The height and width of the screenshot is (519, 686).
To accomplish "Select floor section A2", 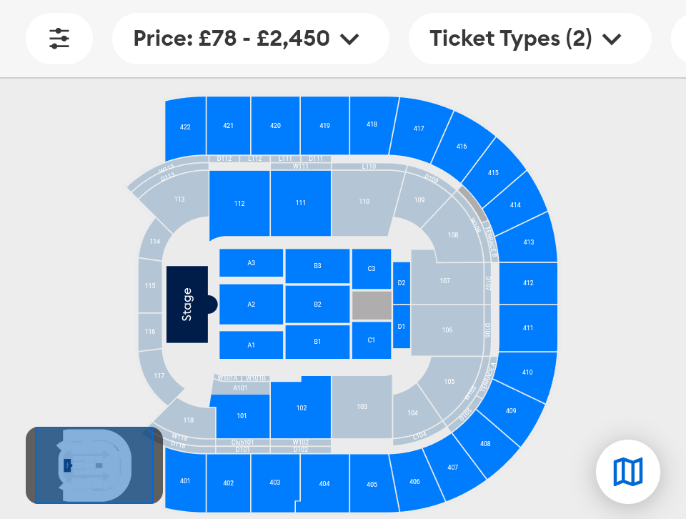I will pyautogui.click(x=251, y=305).
